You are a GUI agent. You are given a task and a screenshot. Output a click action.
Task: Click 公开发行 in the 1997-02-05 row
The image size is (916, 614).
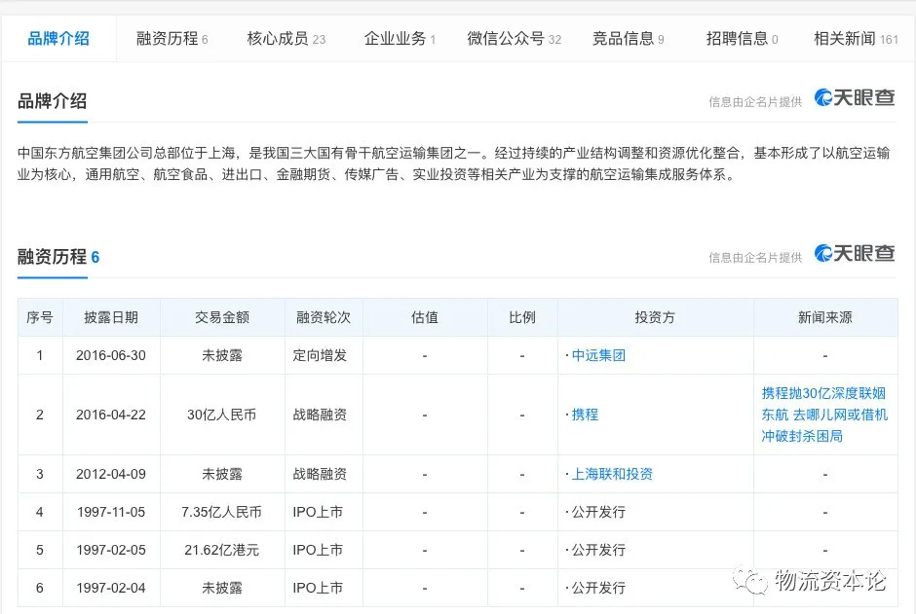click(x=598, y=550)
